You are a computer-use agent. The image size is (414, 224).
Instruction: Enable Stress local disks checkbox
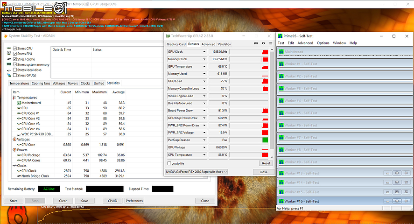[15, 70]
